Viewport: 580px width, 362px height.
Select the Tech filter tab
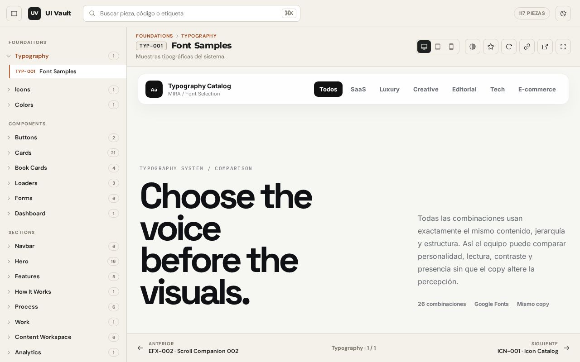498,89
